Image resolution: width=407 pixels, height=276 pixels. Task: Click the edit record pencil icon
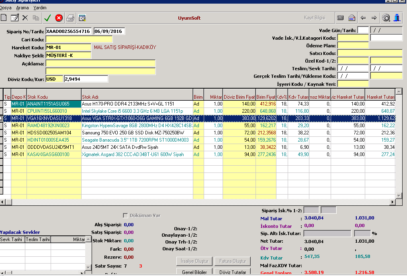pos(15,18)
